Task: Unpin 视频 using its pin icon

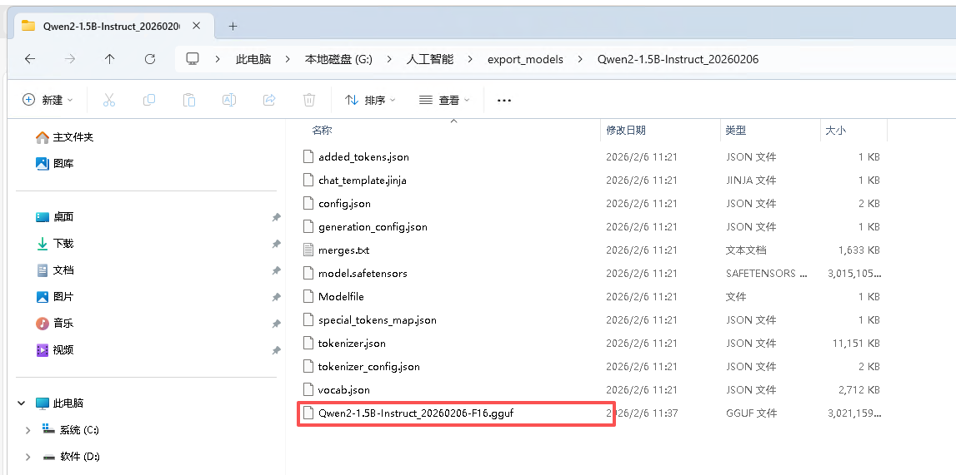Action: [276, 350]
